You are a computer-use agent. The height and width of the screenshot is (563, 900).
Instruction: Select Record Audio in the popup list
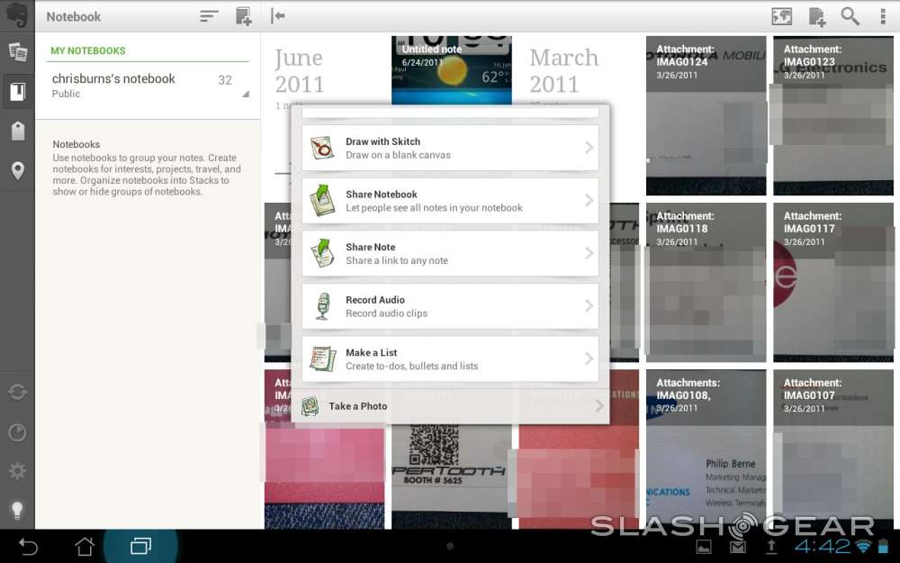click(x=450, y=306)
